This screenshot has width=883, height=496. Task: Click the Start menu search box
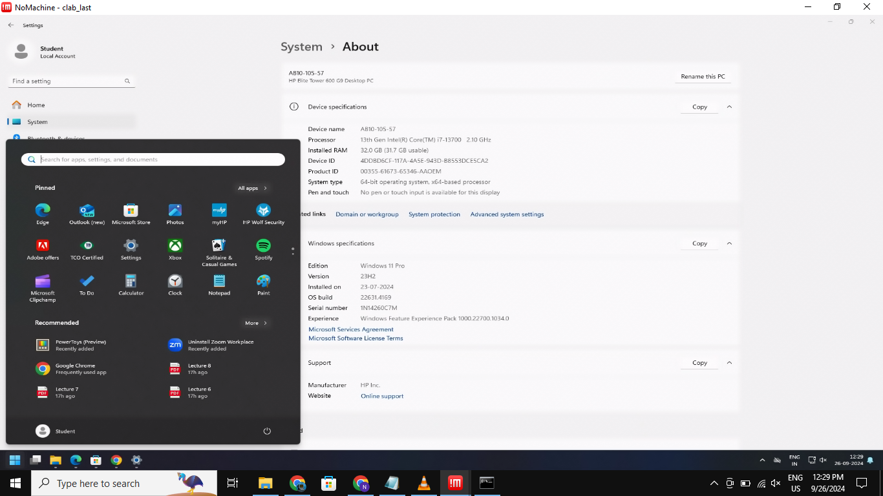click(153, 160)
